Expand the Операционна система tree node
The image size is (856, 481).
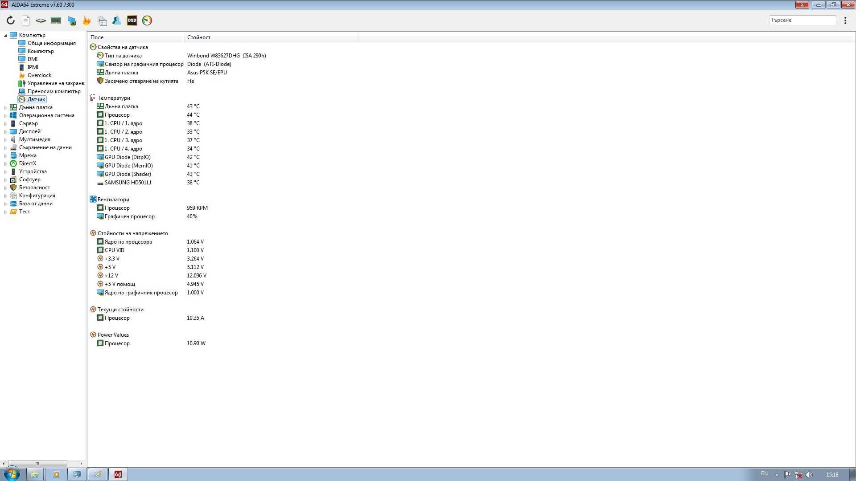click(x=5, y=115)
